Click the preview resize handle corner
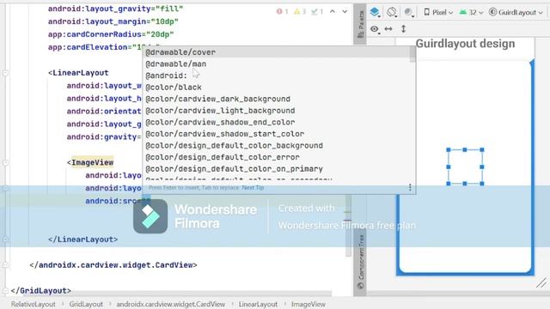The width and height of the screenshot is (550, 309). [542, 282]
